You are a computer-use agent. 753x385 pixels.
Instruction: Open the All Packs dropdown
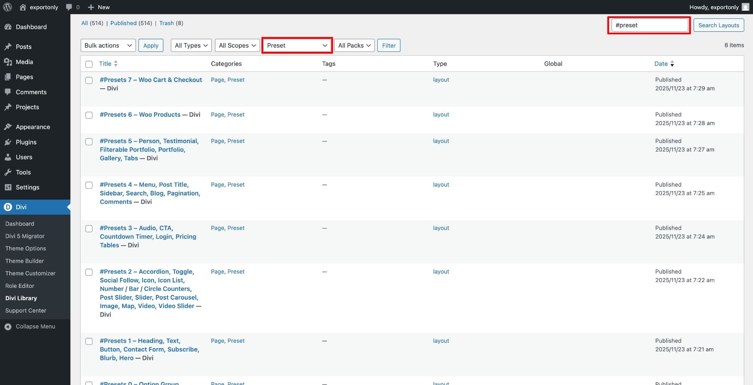[x=354, y=46]
